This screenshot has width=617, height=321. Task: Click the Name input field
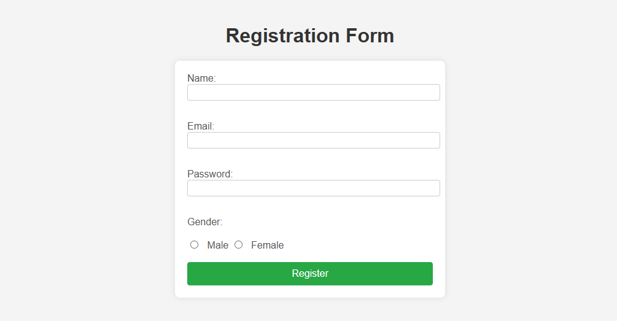(313, 93)
